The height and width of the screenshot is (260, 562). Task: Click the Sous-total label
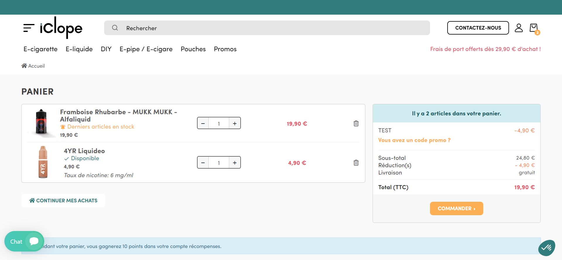392,158
